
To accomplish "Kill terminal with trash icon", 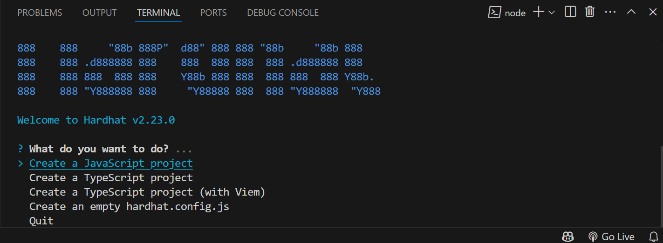I will pyautogui.click(x=590, y=12).
